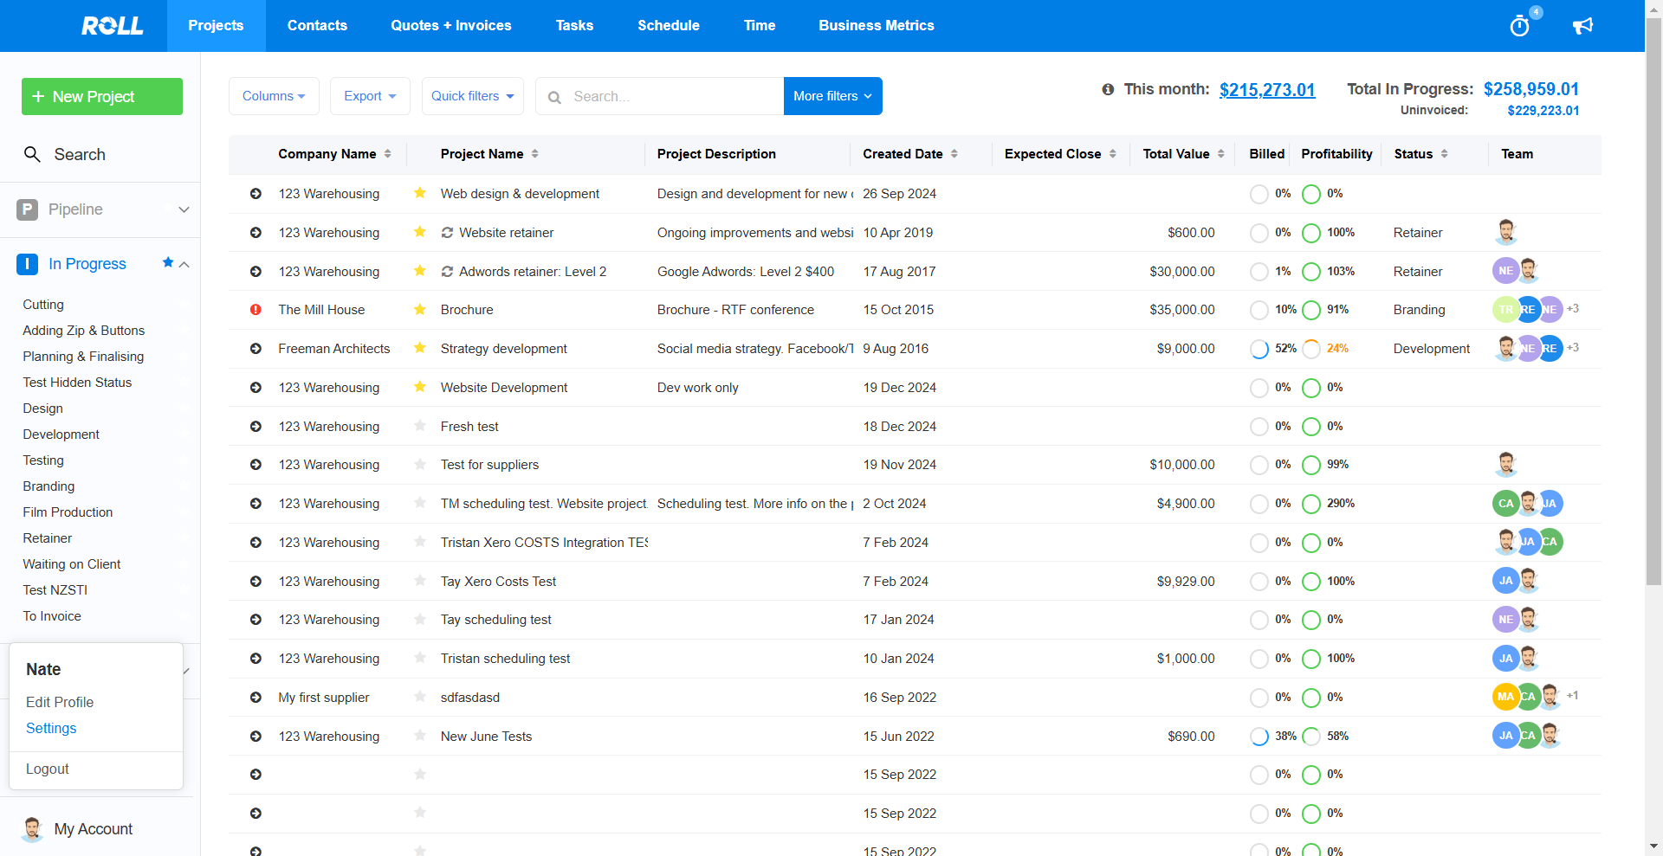Viewport: 1663px width, 856px height.
Task: Open the This month $215,273.01 link
Action: [x=1266, y=90]
